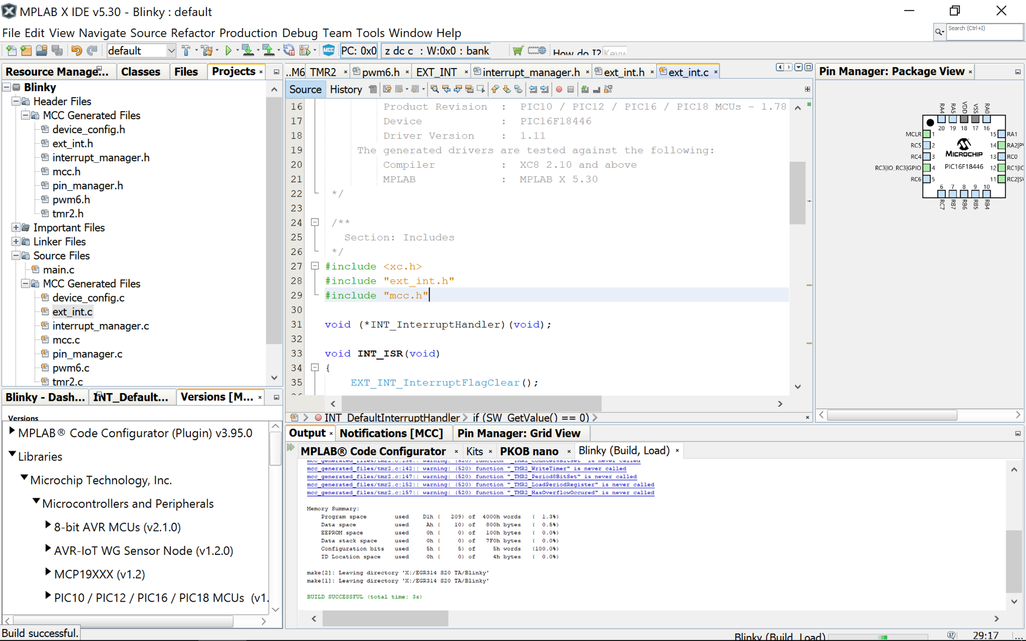
Task: Switch to the Pin Manager: Grid View tab
Action: tap(518, 433)
